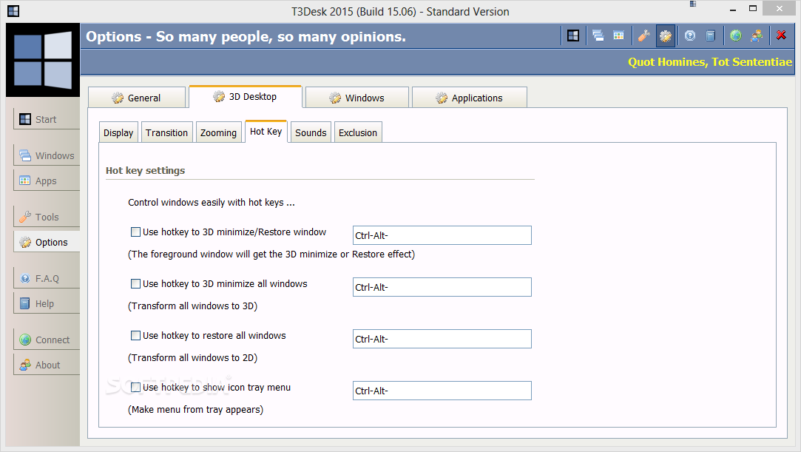This screenshot has height=452, width=801.
Task: Click the Options gear icon in the top toolbar
Action: click(x=666, y=36)
